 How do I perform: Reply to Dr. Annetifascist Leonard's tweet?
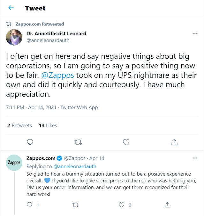click(x=30, y=142)
